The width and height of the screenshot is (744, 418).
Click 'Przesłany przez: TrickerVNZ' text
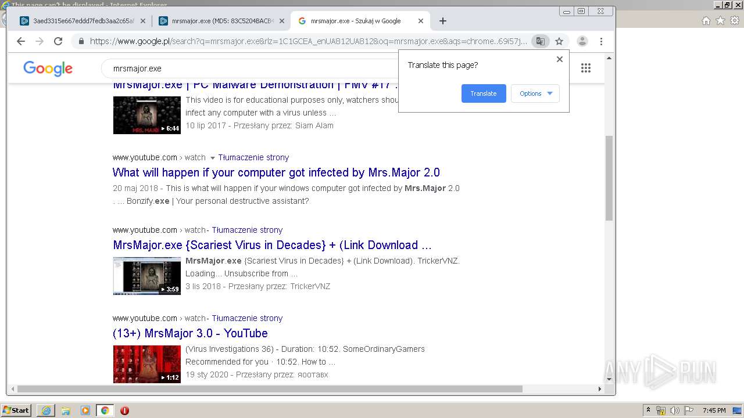(x=279, y=286)
